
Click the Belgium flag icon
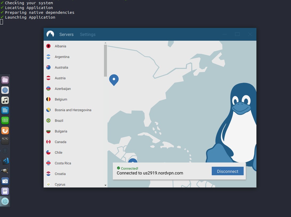(48, 99)
